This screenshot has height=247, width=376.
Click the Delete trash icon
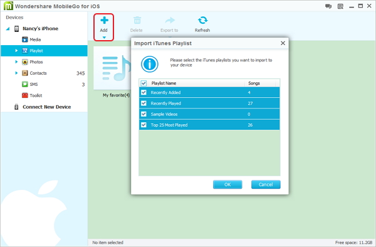(x=137, y=21)
